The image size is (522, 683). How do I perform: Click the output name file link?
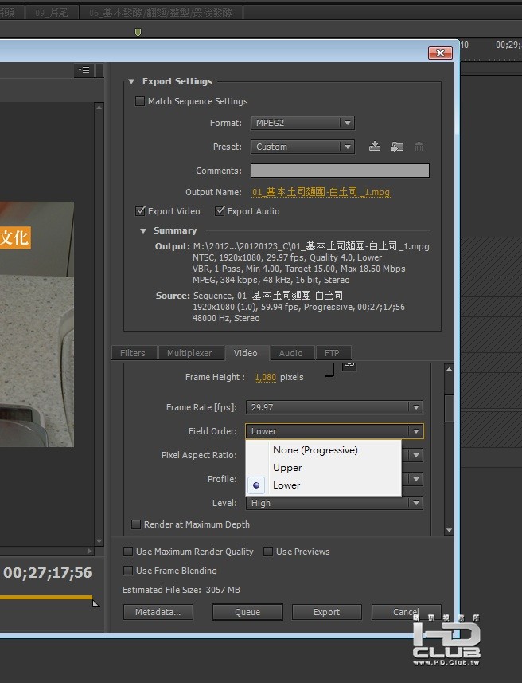pos(321,192)
